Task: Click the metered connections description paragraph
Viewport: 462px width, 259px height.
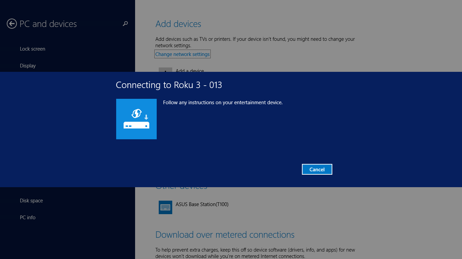Action: pos(255,253)
